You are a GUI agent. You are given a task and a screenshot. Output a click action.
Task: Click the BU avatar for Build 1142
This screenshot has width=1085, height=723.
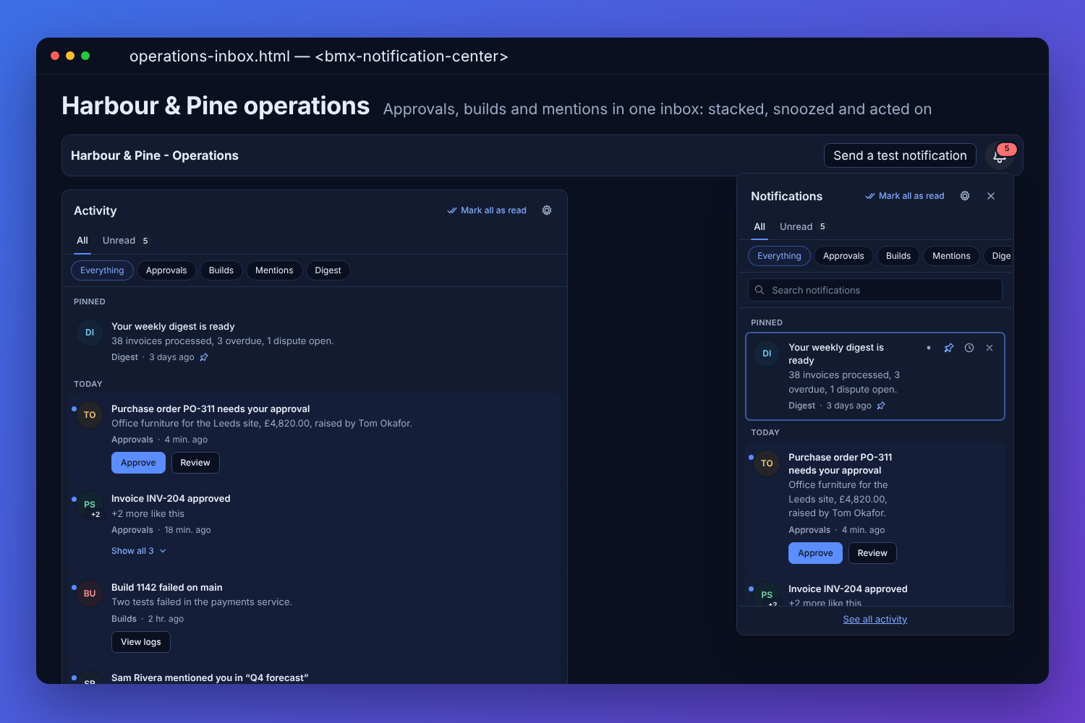click(x=90, y=594)
